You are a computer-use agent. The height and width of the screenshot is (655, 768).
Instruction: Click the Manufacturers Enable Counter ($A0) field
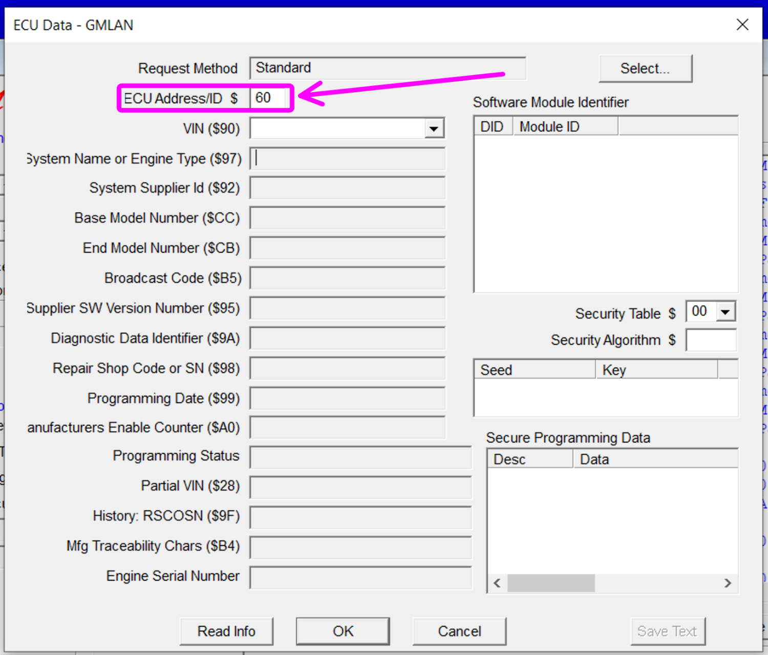pos(348,428)
